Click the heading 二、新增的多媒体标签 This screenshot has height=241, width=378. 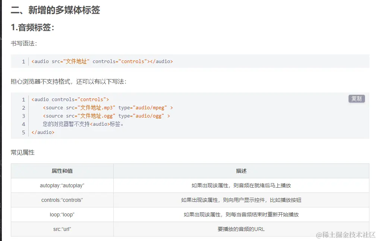click(x=55, y=10)
